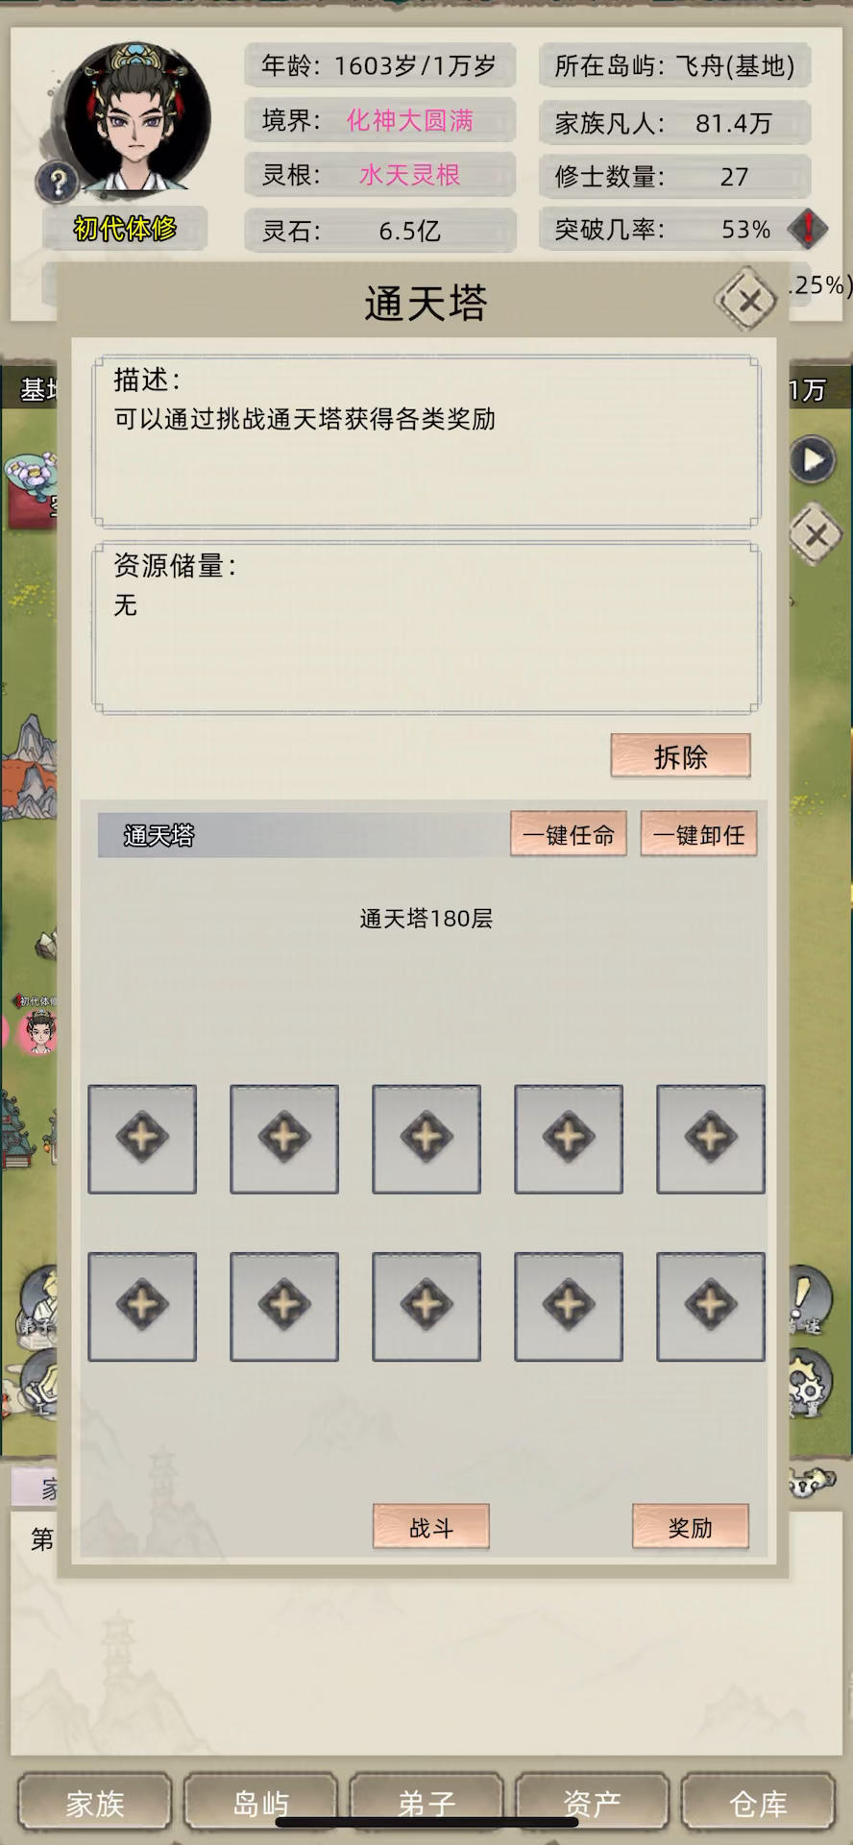Click 一键卸任 to dismiss all

[x=699, y=834]
